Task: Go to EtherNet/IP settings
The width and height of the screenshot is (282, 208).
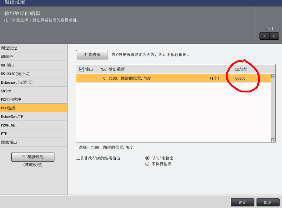Action: pyautogui.click(x=33, y=116)
